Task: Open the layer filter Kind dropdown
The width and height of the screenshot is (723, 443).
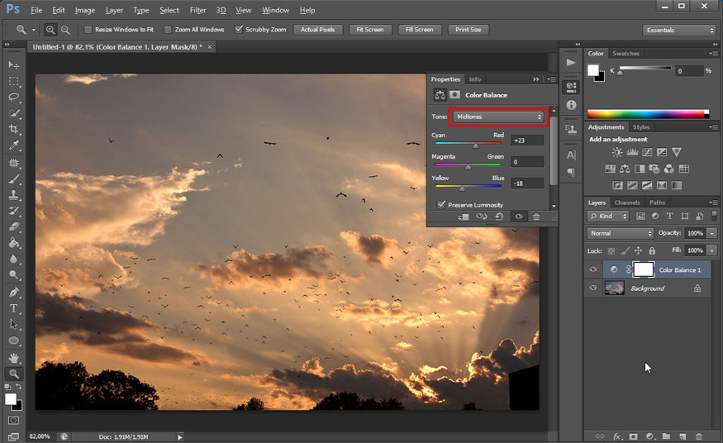Action: 607,216
